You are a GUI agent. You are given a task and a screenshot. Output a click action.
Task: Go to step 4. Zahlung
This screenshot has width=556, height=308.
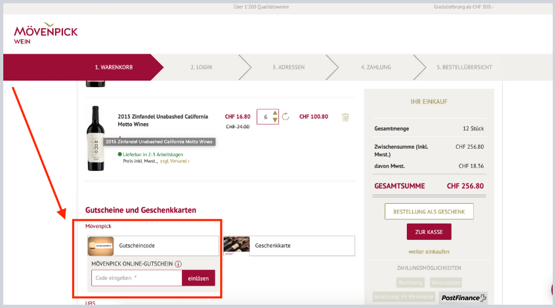point(376,67)
